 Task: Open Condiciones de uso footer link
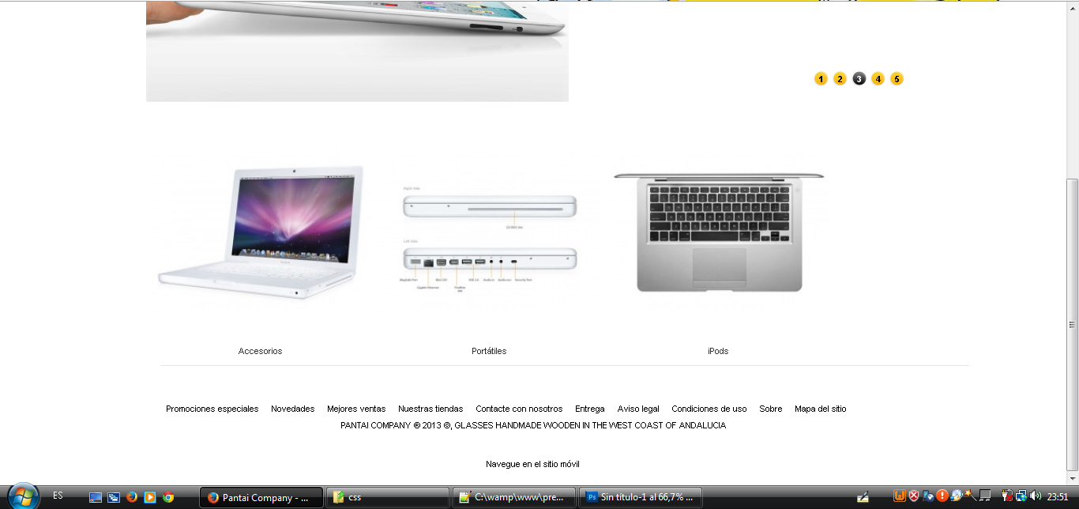(709, 409)
